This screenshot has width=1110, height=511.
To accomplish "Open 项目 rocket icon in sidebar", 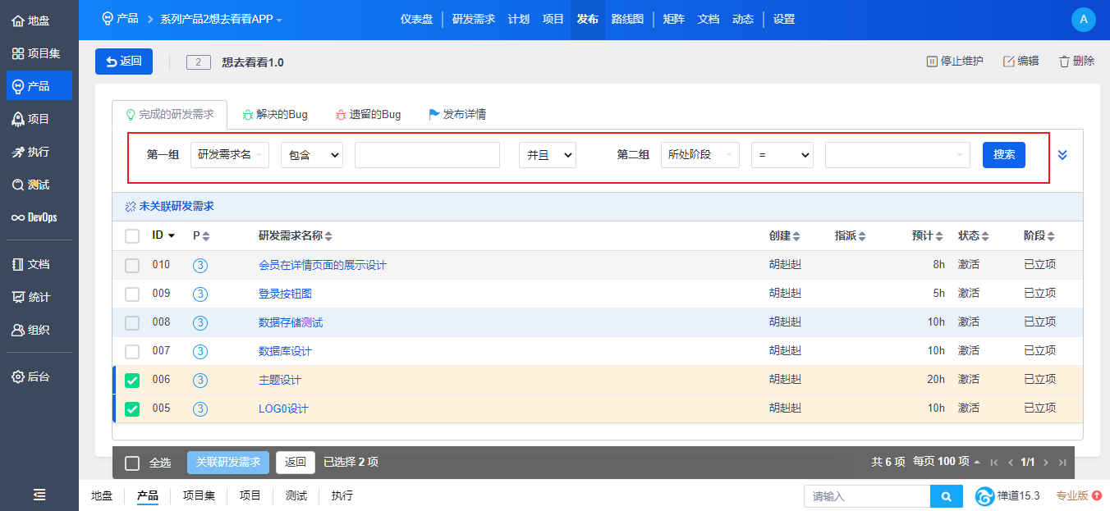I will pyautogui.click(x=18, y=119).
